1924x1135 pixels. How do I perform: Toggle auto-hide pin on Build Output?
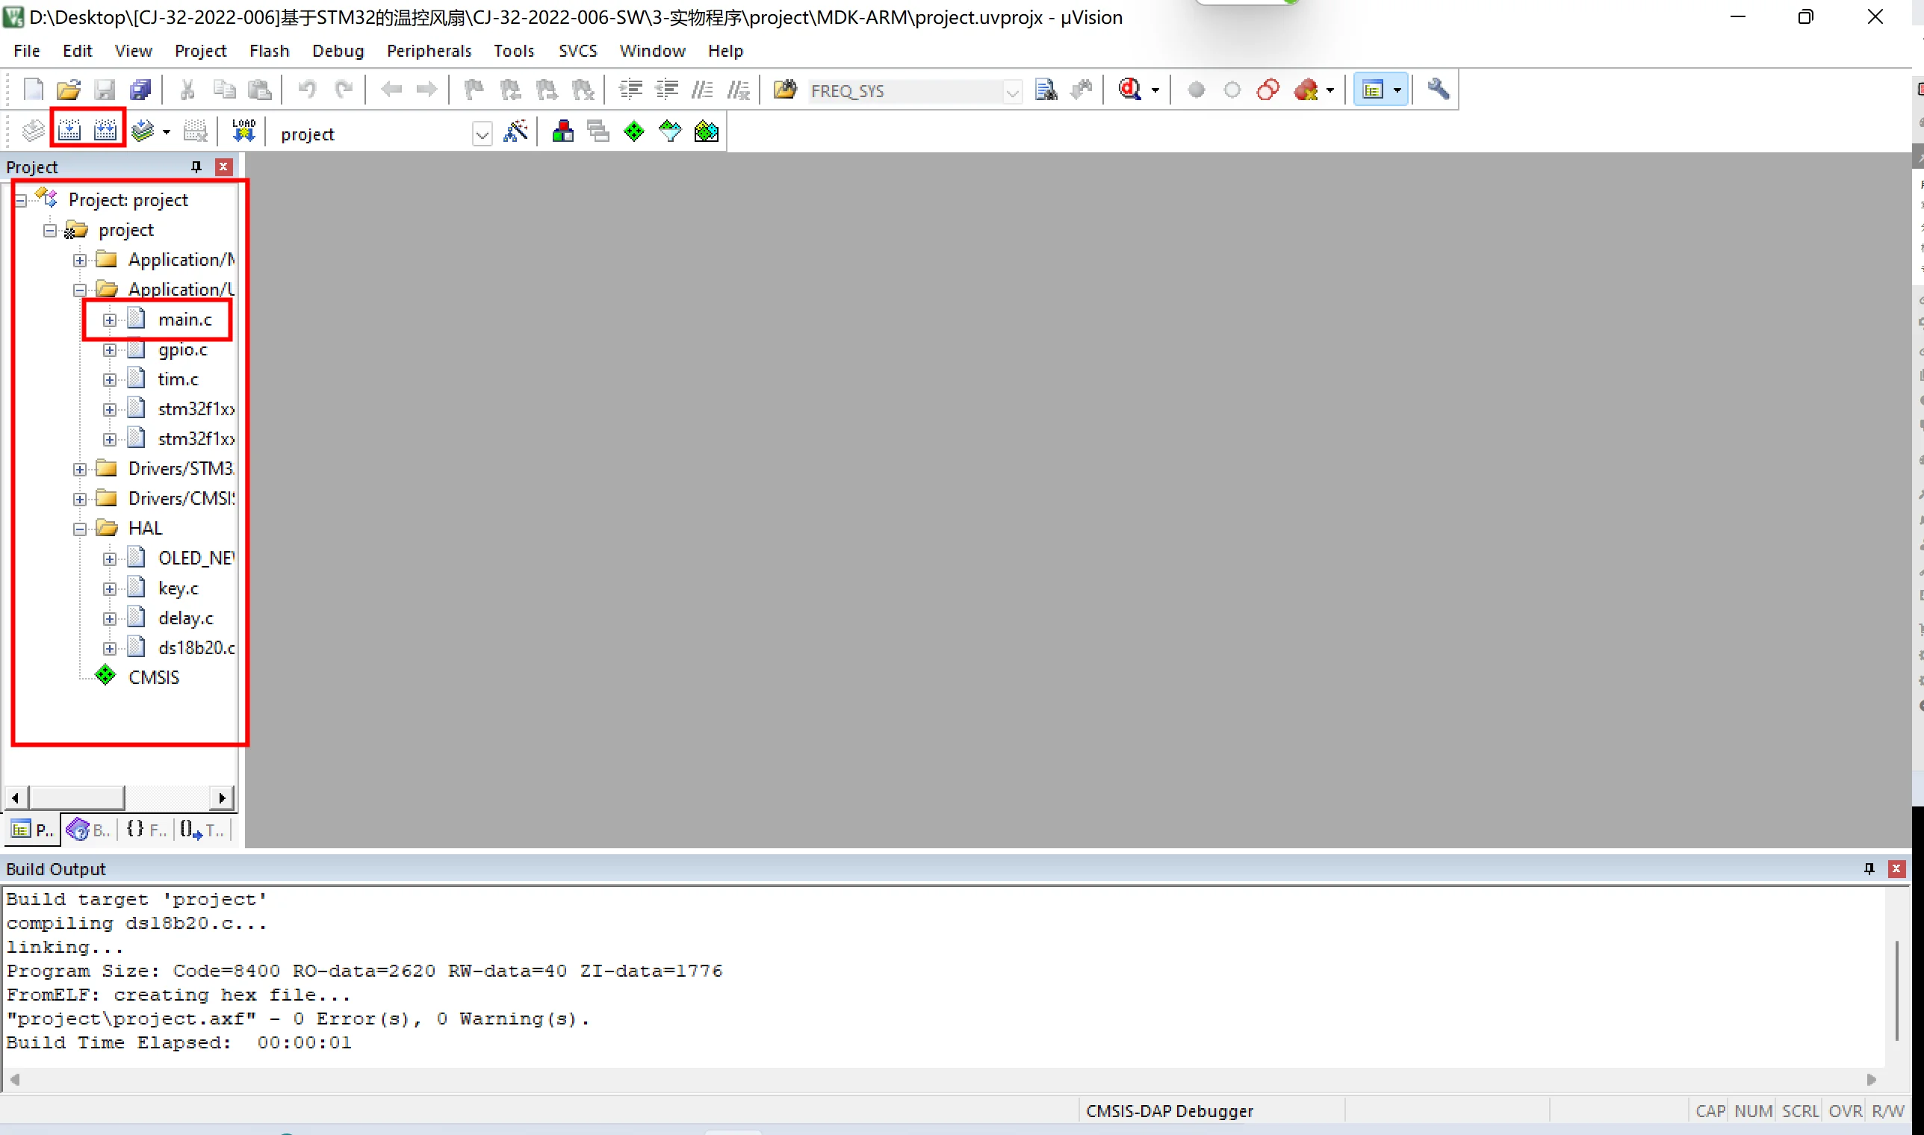1869,869
